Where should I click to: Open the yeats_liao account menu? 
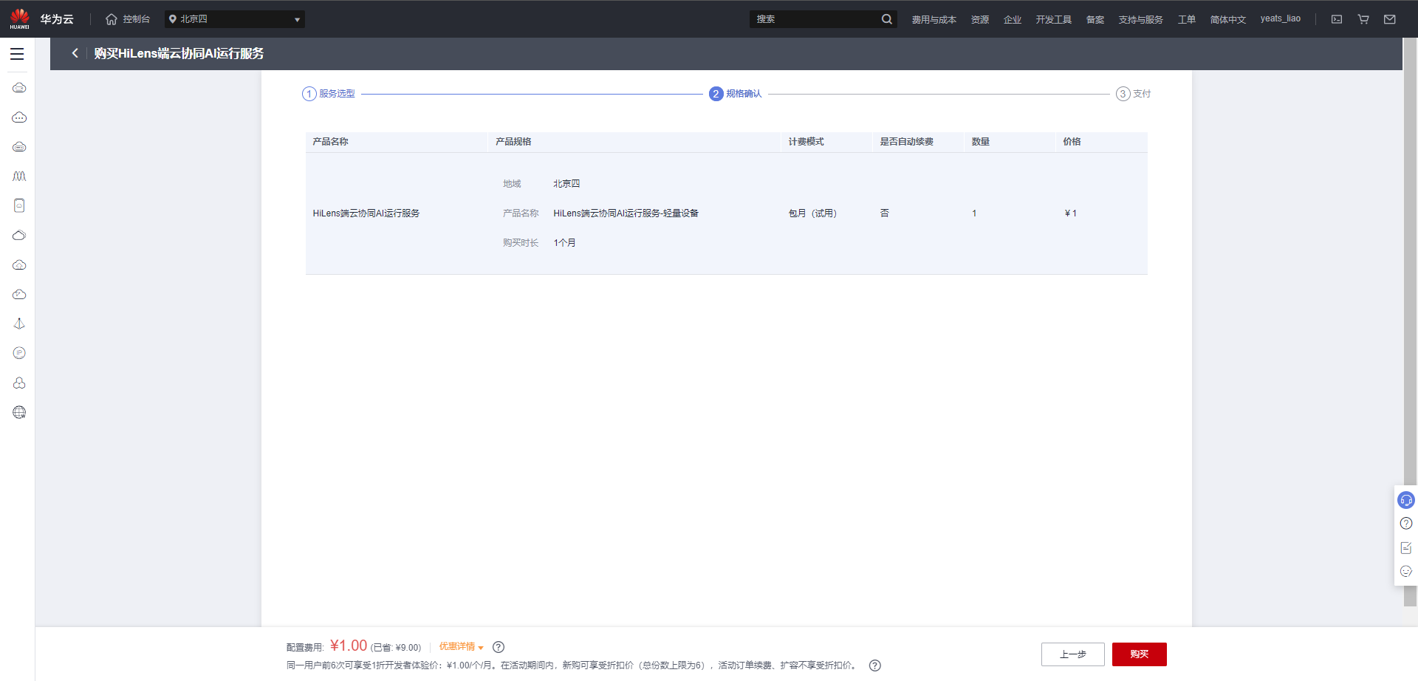1280,19
